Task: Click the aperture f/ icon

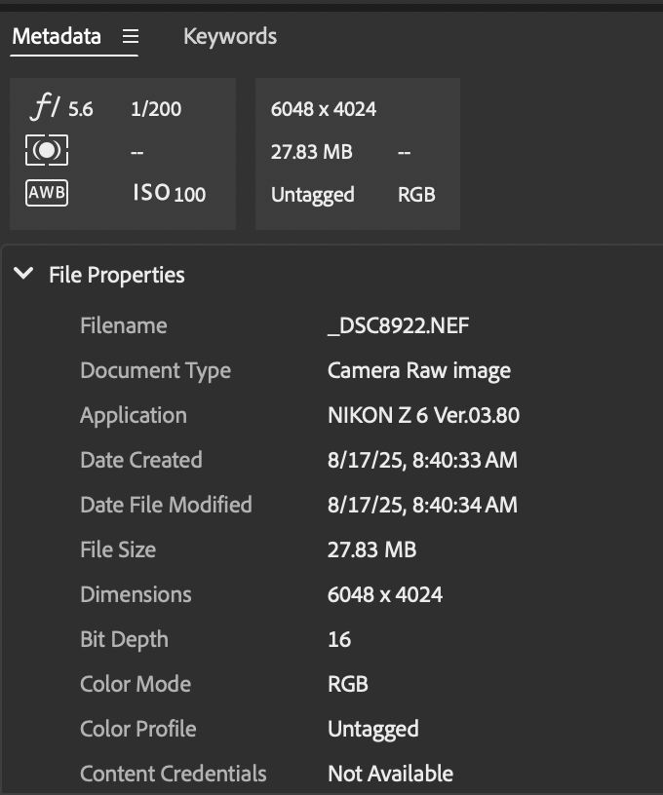Action: [46, 106]
